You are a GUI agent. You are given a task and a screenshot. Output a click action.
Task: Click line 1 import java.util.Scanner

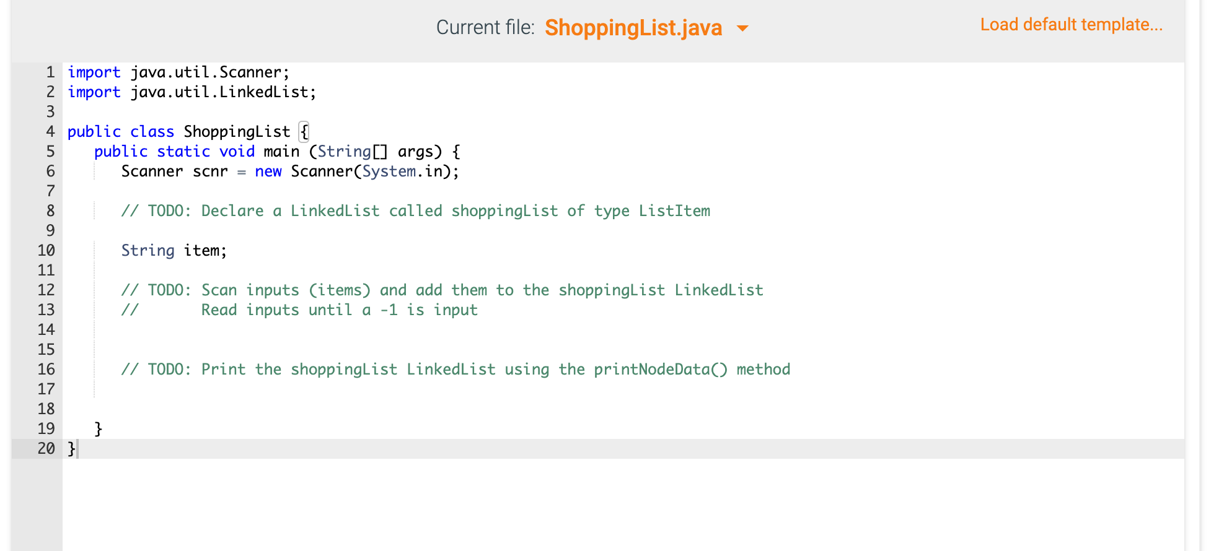[178, 72]
